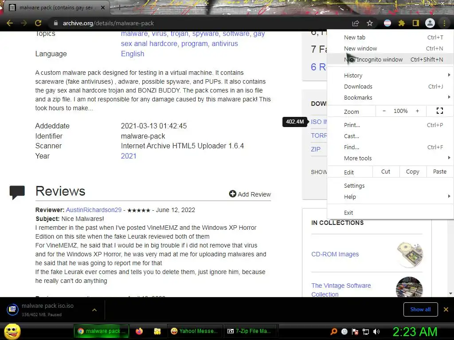
Task: Toggle the browser side panel icon
Action: (x=416, y=23)
